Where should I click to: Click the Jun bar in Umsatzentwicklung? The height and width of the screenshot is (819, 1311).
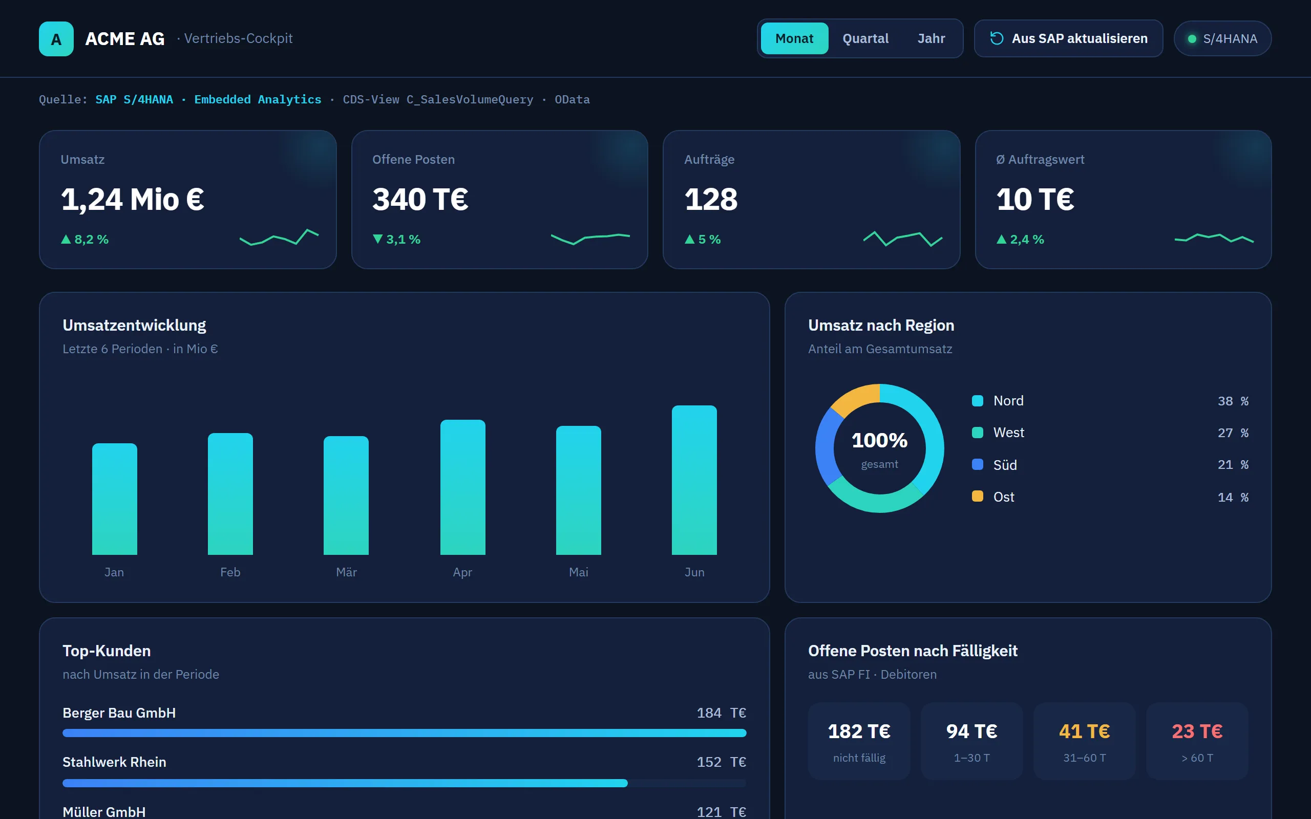click(694, 480)
